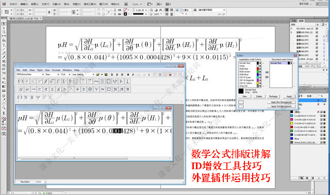Screen dimensions: 330x195
Task: Insert the plus-minus operator symbol
Action: (84, 89)
